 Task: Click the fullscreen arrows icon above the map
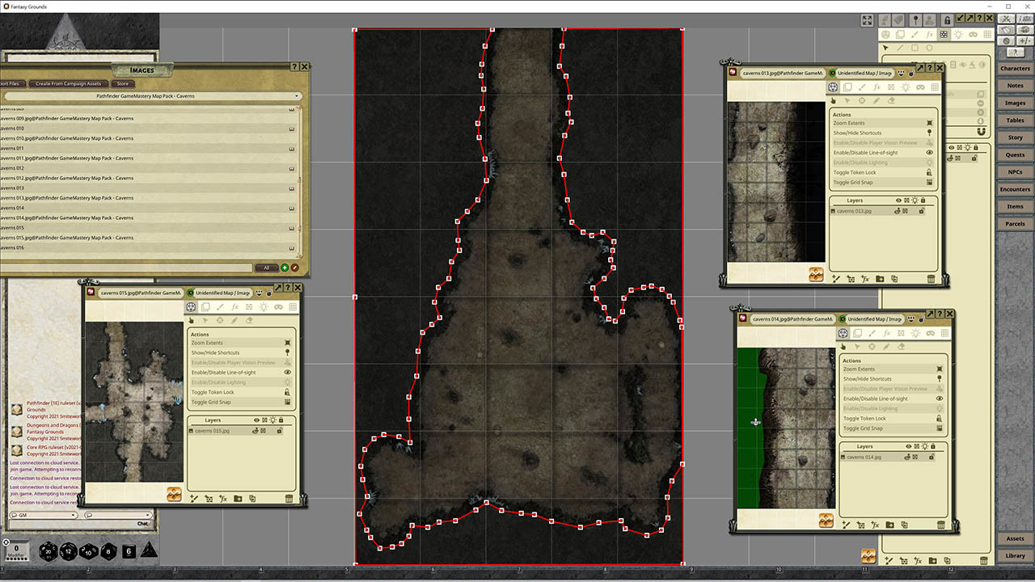click(x=867, y=21)
